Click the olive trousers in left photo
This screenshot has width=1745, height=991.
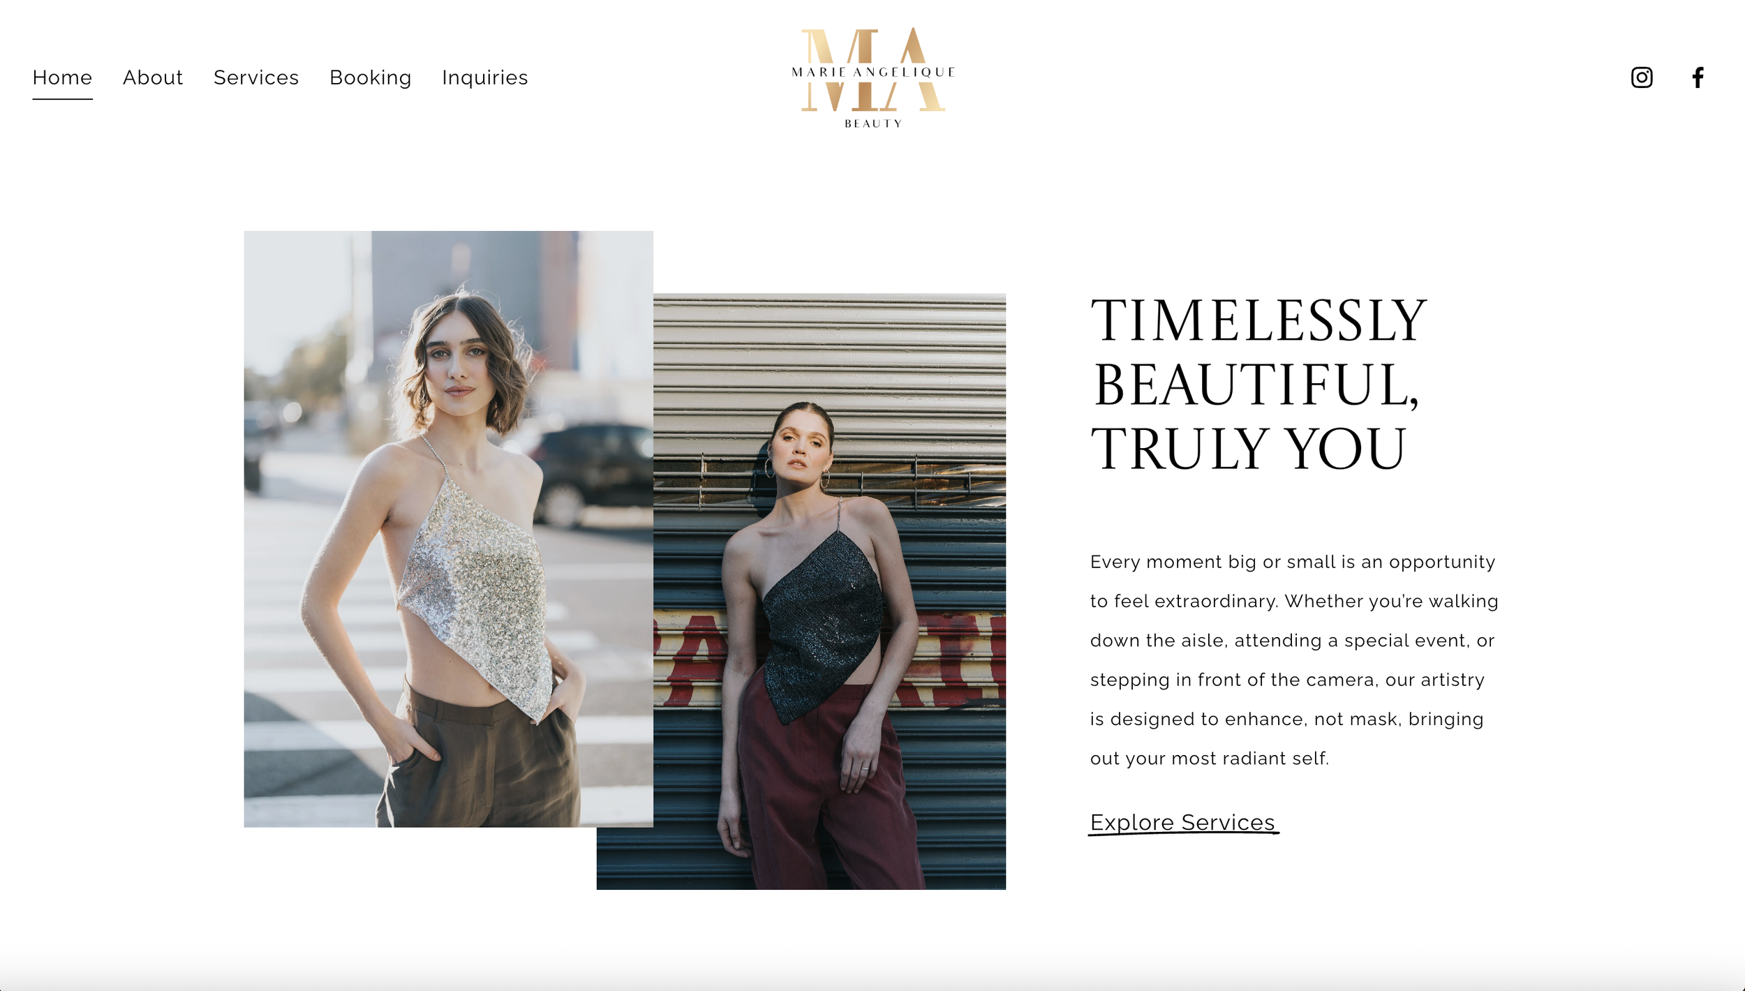click(482, 757)
